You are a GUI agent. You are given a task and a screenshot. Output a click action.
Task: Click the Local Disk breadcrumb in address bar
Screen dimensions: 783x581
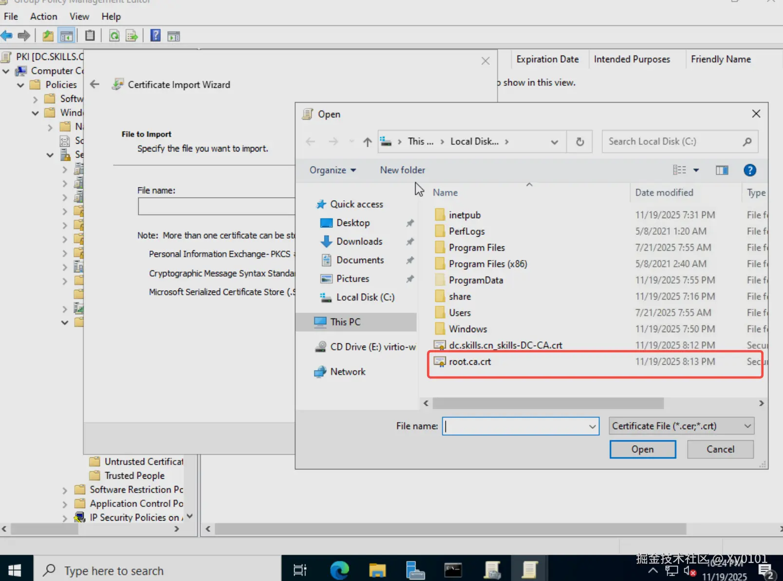pos(474,142)
